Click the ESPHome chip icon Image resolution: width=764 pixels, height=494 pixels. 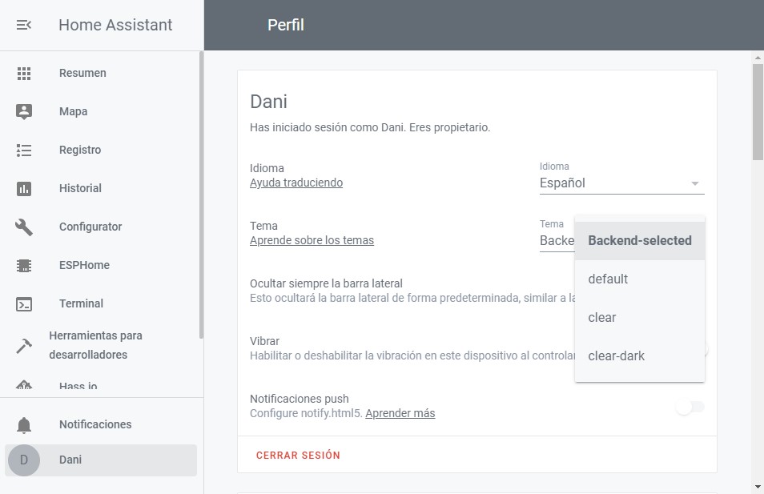pos(24,265)
